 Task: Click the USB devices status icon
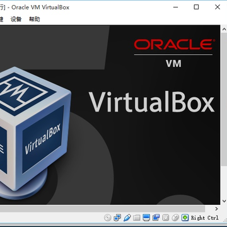[x=127, y=218]
